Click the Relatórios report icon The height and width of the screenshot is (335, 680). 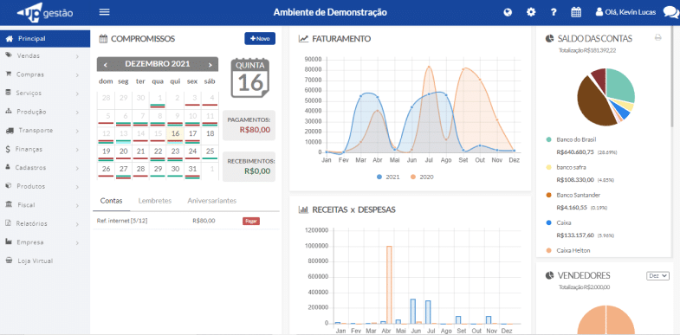8,223
